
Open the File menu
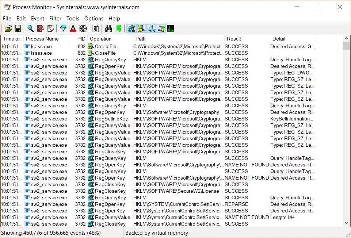click(7, 19)
